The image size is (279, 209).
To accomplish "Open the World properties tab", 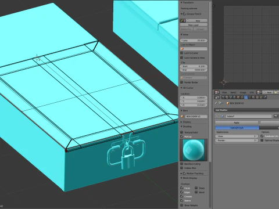I will [x=234, y=97].
